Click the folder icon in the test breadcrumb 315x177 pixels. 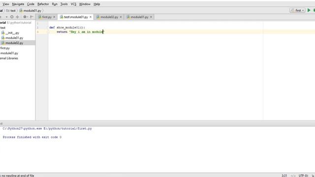[x=8, y=11]
